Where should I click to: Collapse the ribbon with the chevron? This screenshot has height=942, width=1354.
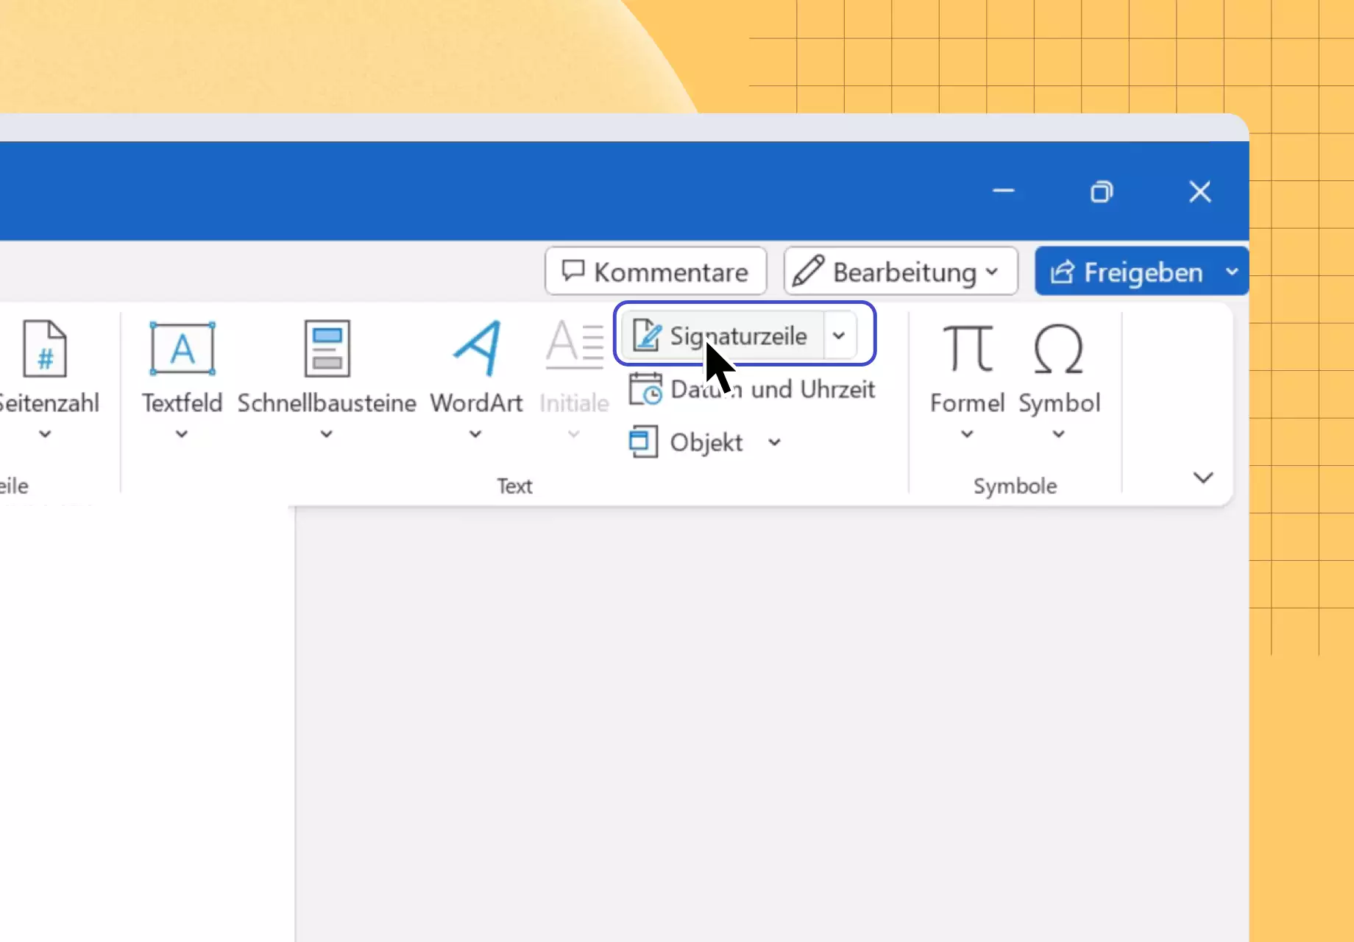(1203, 478)
